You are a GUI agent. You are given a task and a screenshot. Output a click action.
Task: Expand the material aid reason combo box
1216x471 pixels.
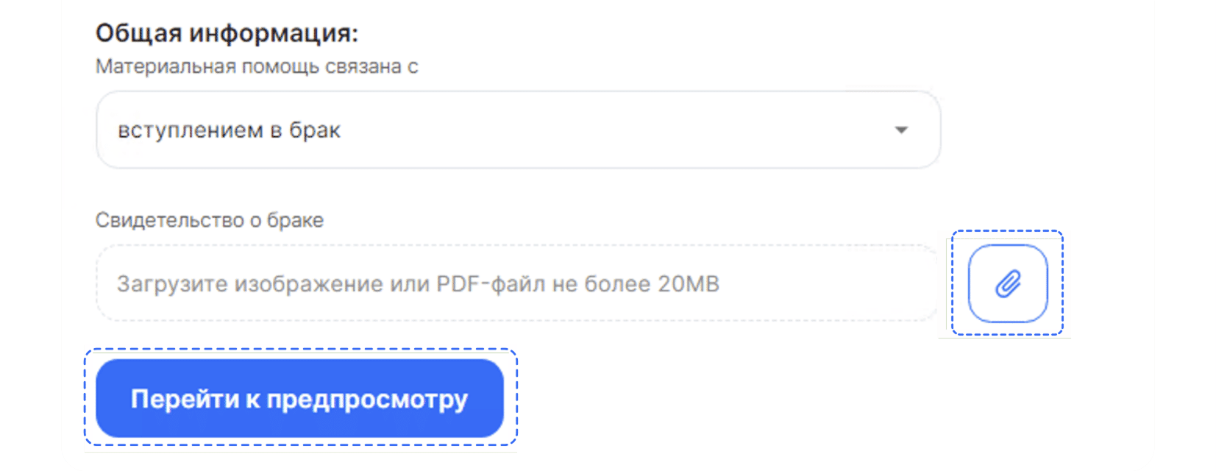(519, 130)
